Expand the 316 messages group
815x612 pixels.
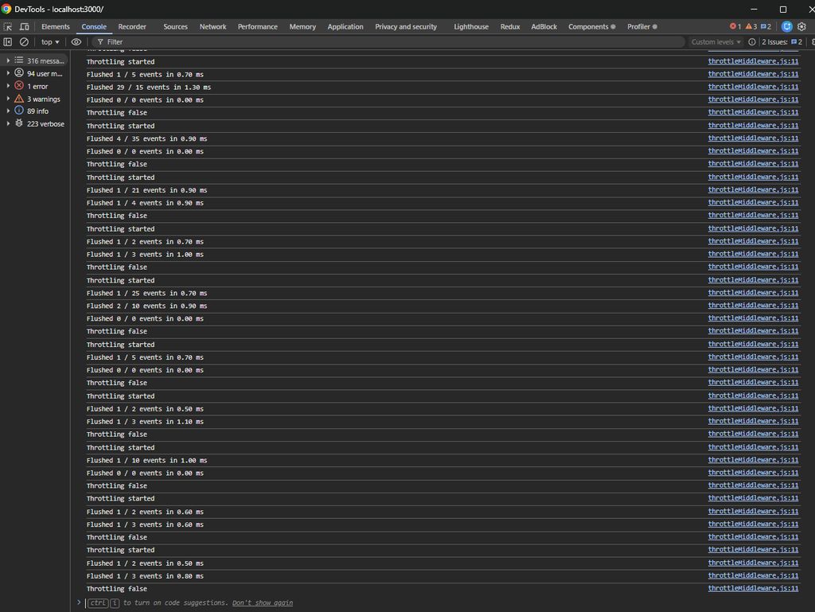(x=9, y=60)
